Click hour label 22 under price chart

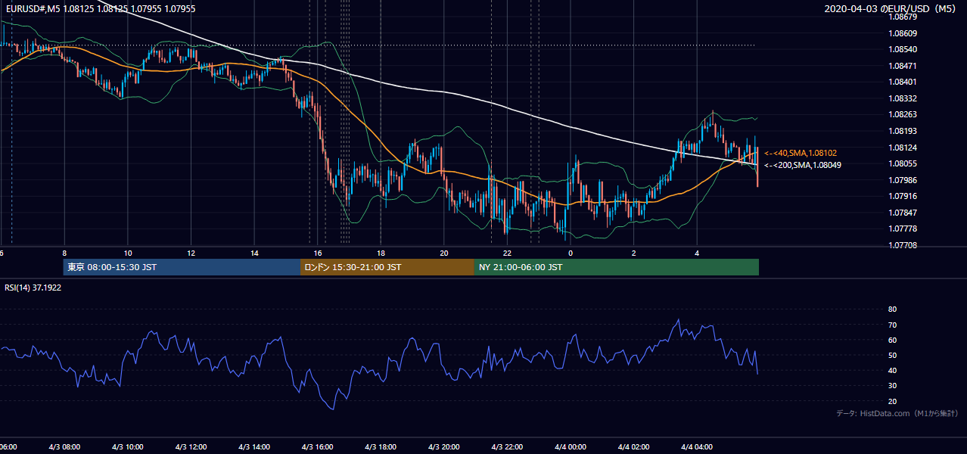508,253
